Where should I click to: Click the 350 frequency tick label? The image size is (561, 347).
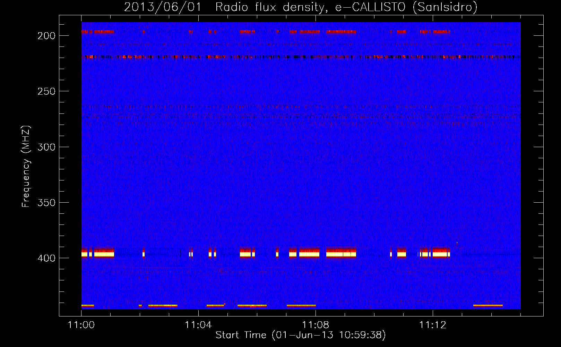[46, 203]
